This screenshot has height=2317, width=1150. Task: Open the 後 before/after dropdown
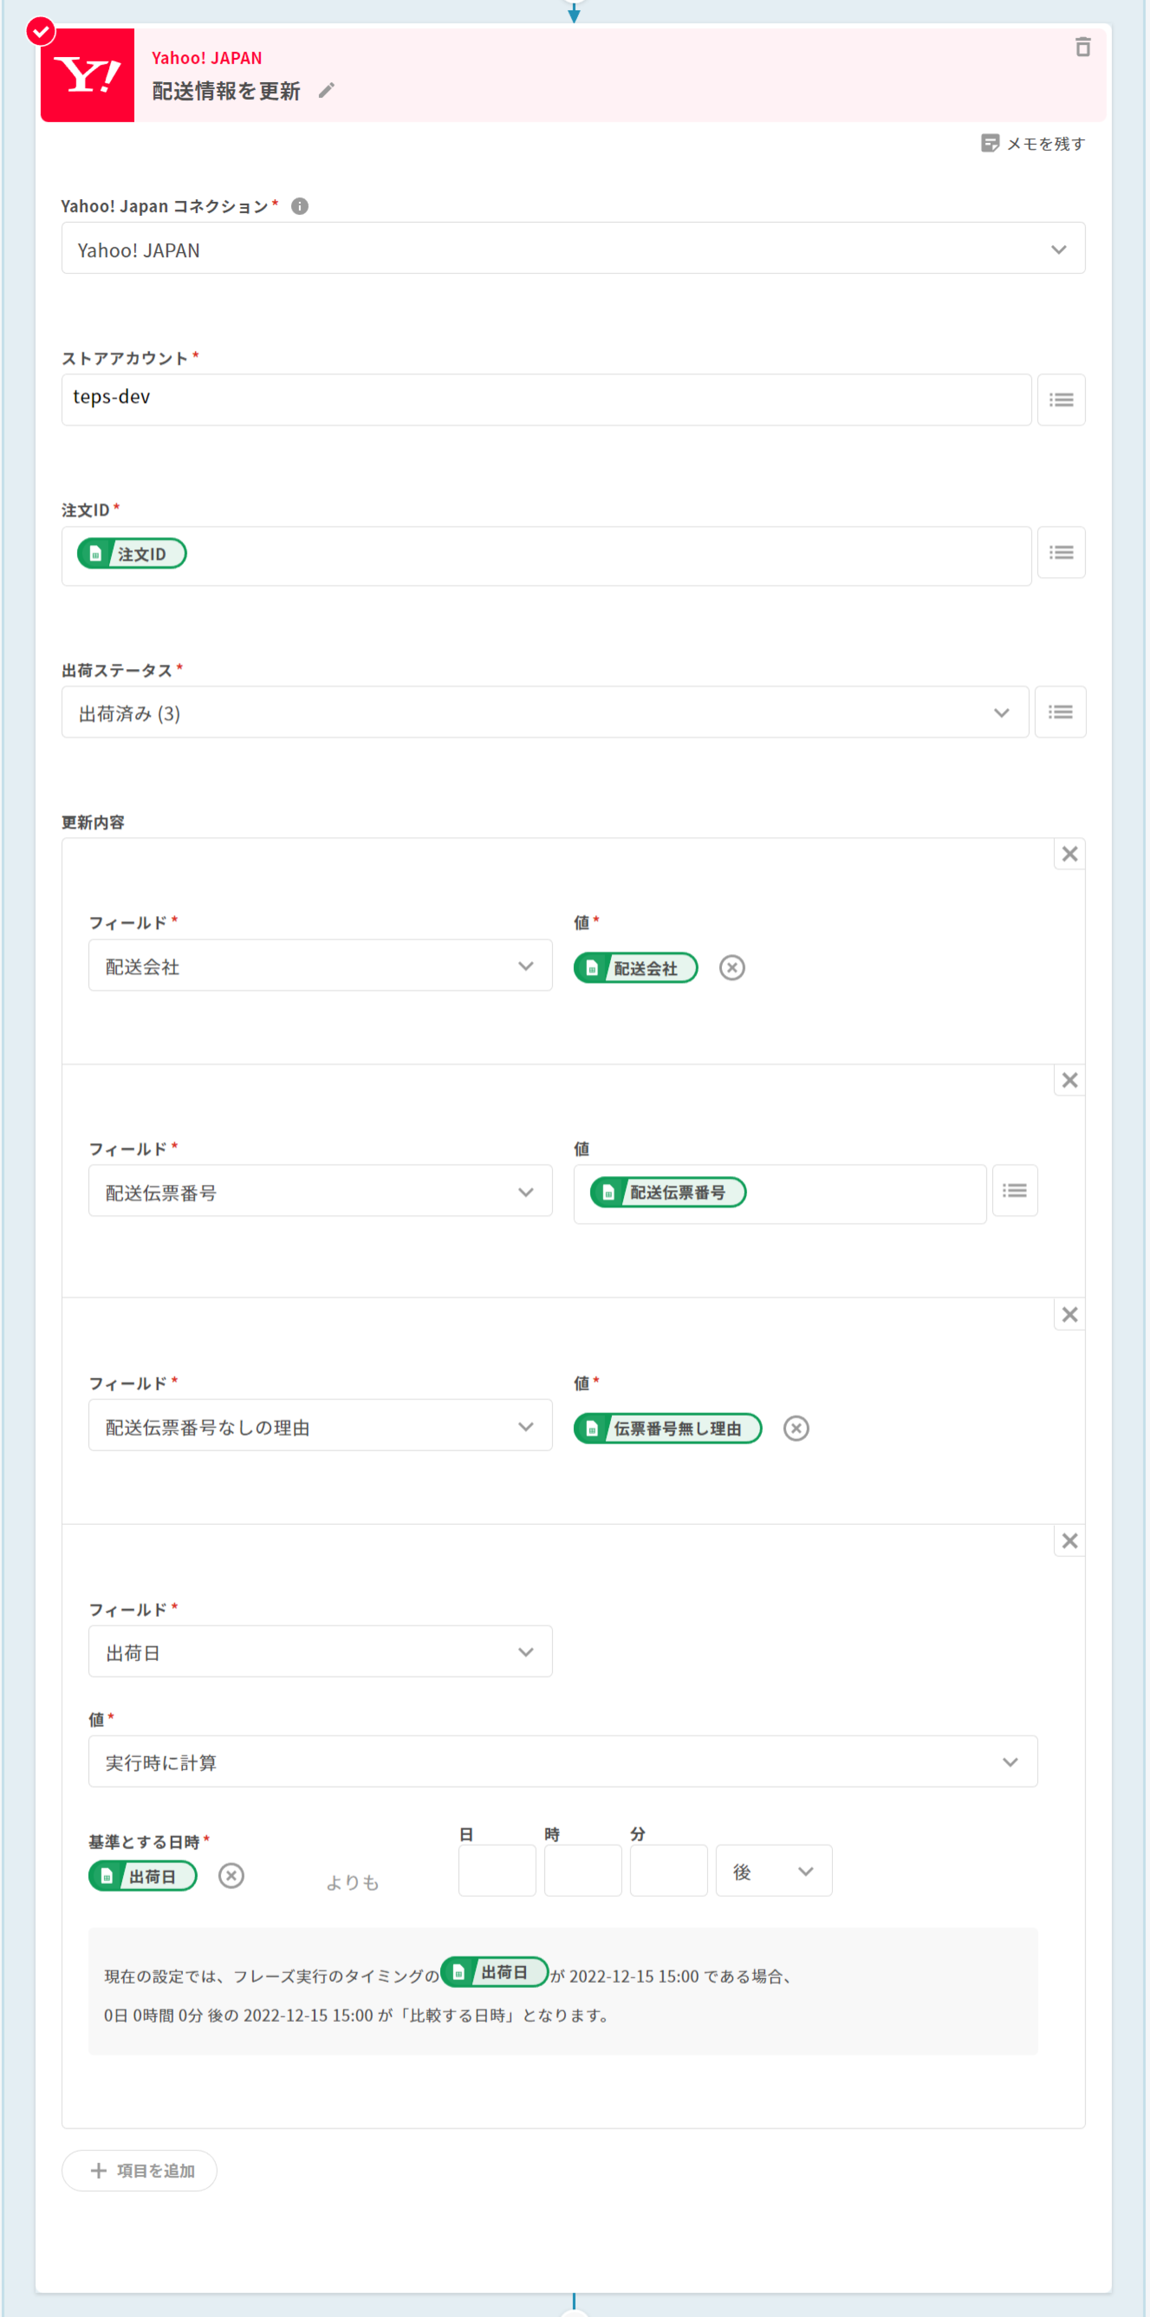click(x=773, y=1872)
